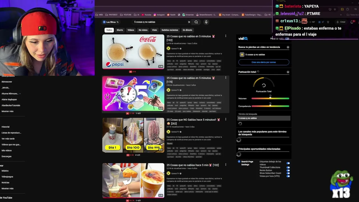The height and width of the screenshot is (202, 359).
Task: Open Etsy Israel bookmark
Action: tap(229, 15)
